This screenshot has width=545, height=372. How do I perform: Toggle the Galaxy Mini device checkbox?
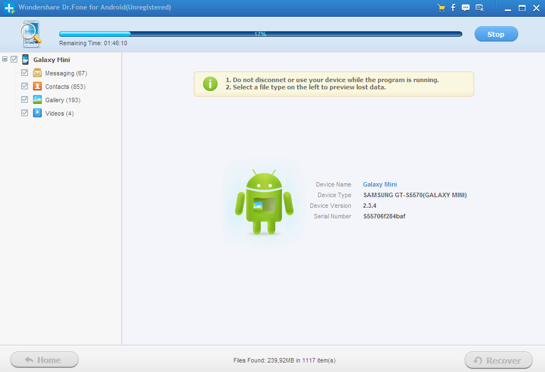(x=14, y=59)
